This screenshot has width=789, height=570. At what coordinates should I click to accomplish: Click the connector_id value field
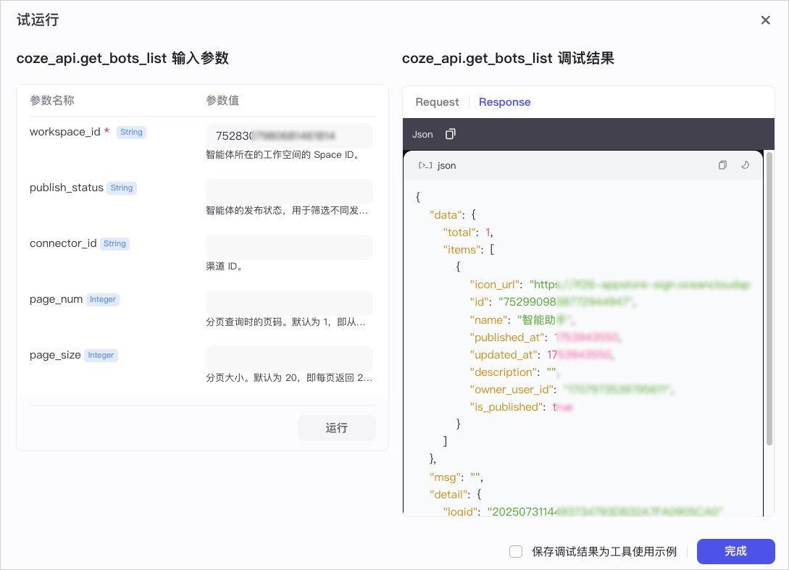(x=289, y=248)
